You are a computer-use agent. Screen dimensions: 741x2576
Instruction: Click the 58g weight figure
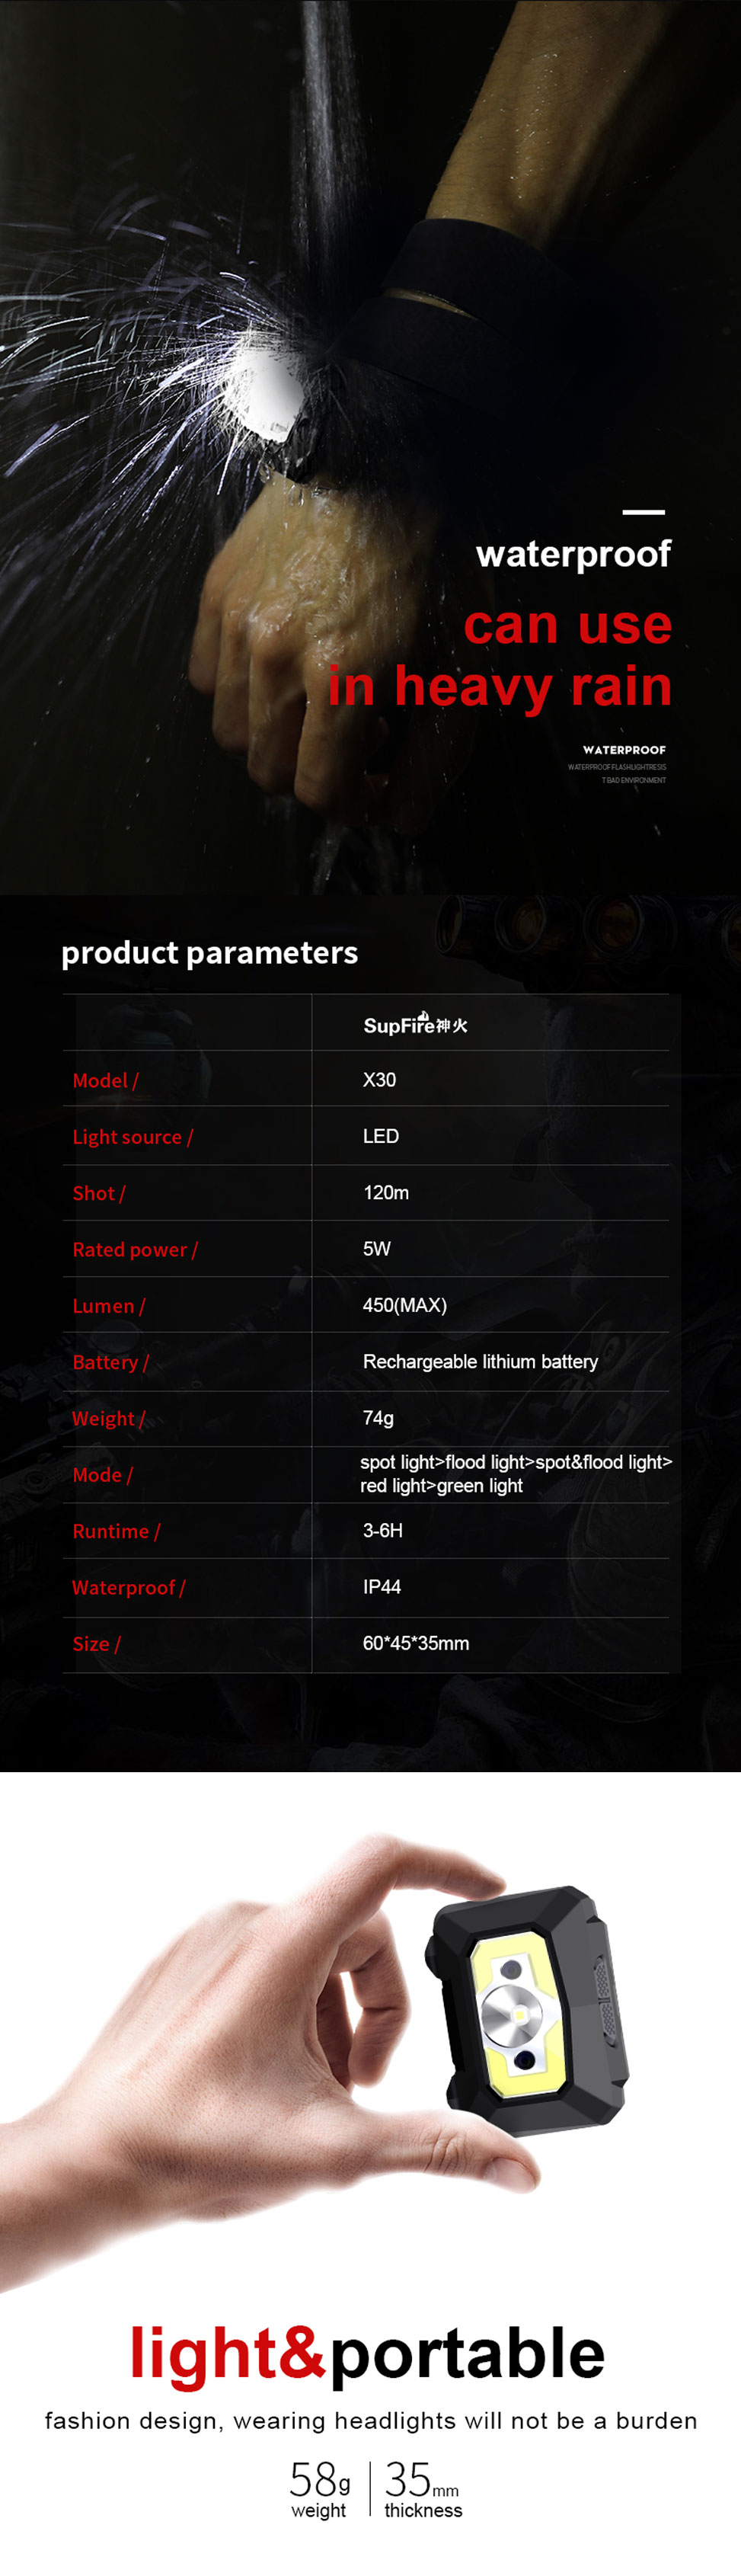tap(319, 2481)
